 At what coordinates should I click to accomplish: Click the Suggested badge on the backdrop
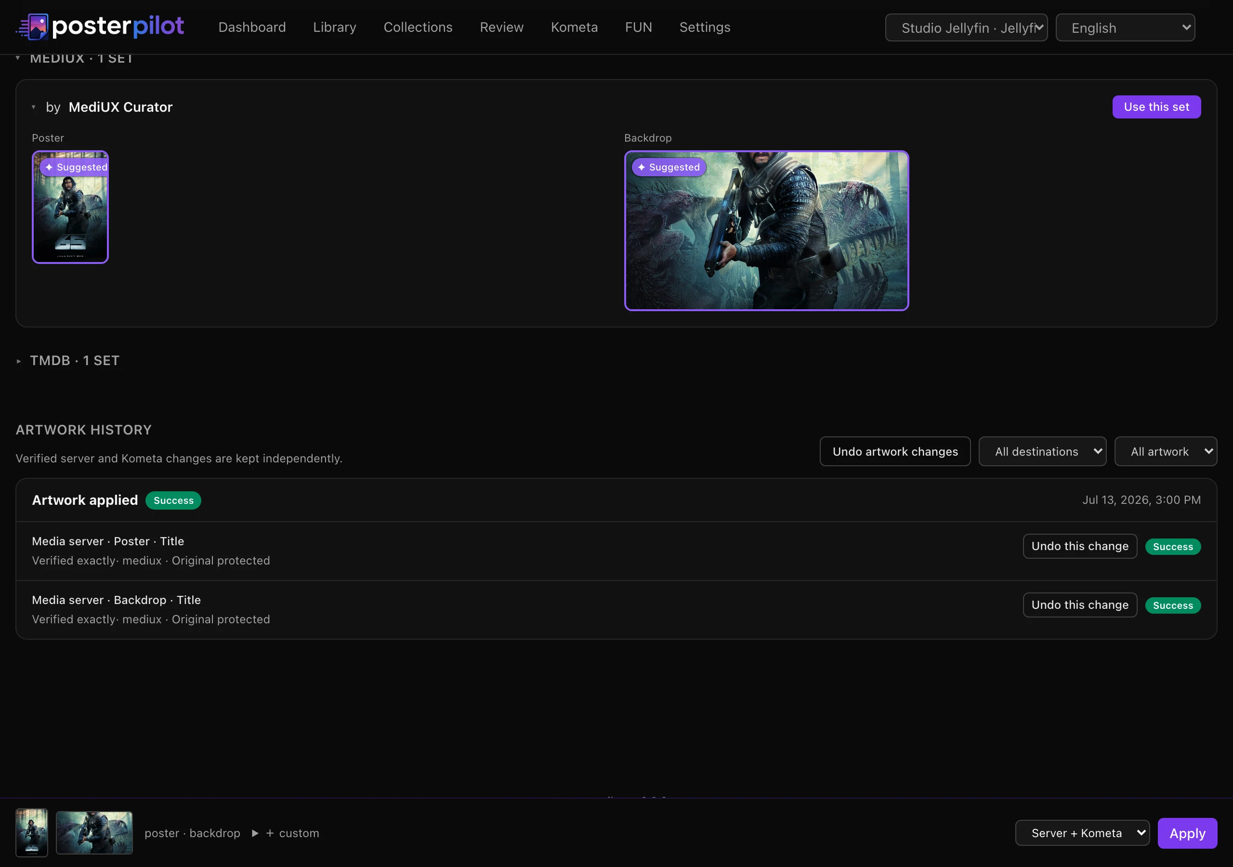[x=669, y=167]
